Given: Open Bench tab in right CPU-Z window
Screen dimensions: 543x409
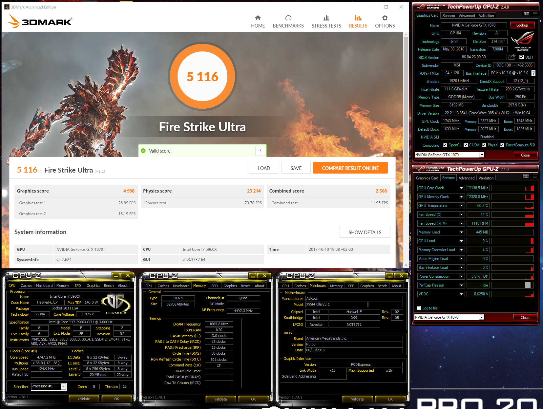Looking at the screenshot, I should [383, 286].
